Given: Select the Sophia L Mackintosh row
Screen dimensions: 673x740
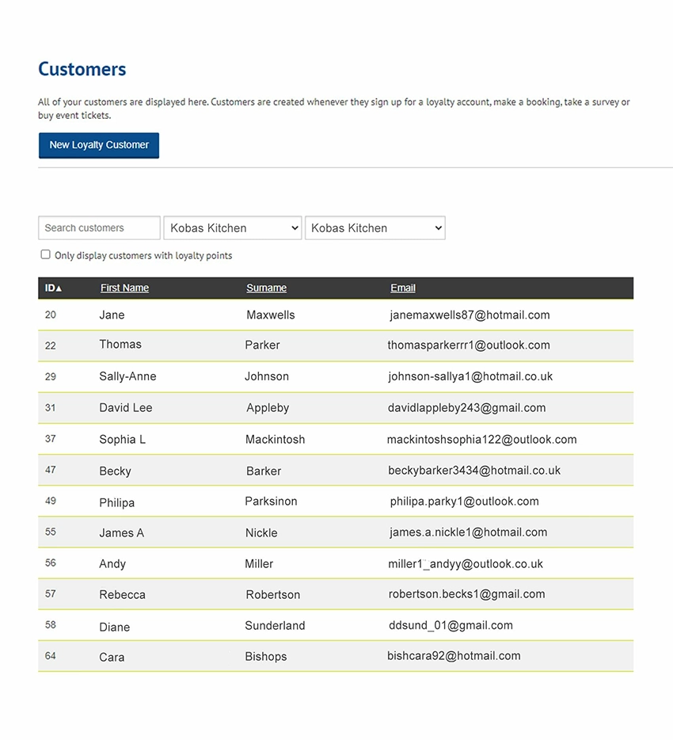Looking at the screenshot, I should click(336, 439).
